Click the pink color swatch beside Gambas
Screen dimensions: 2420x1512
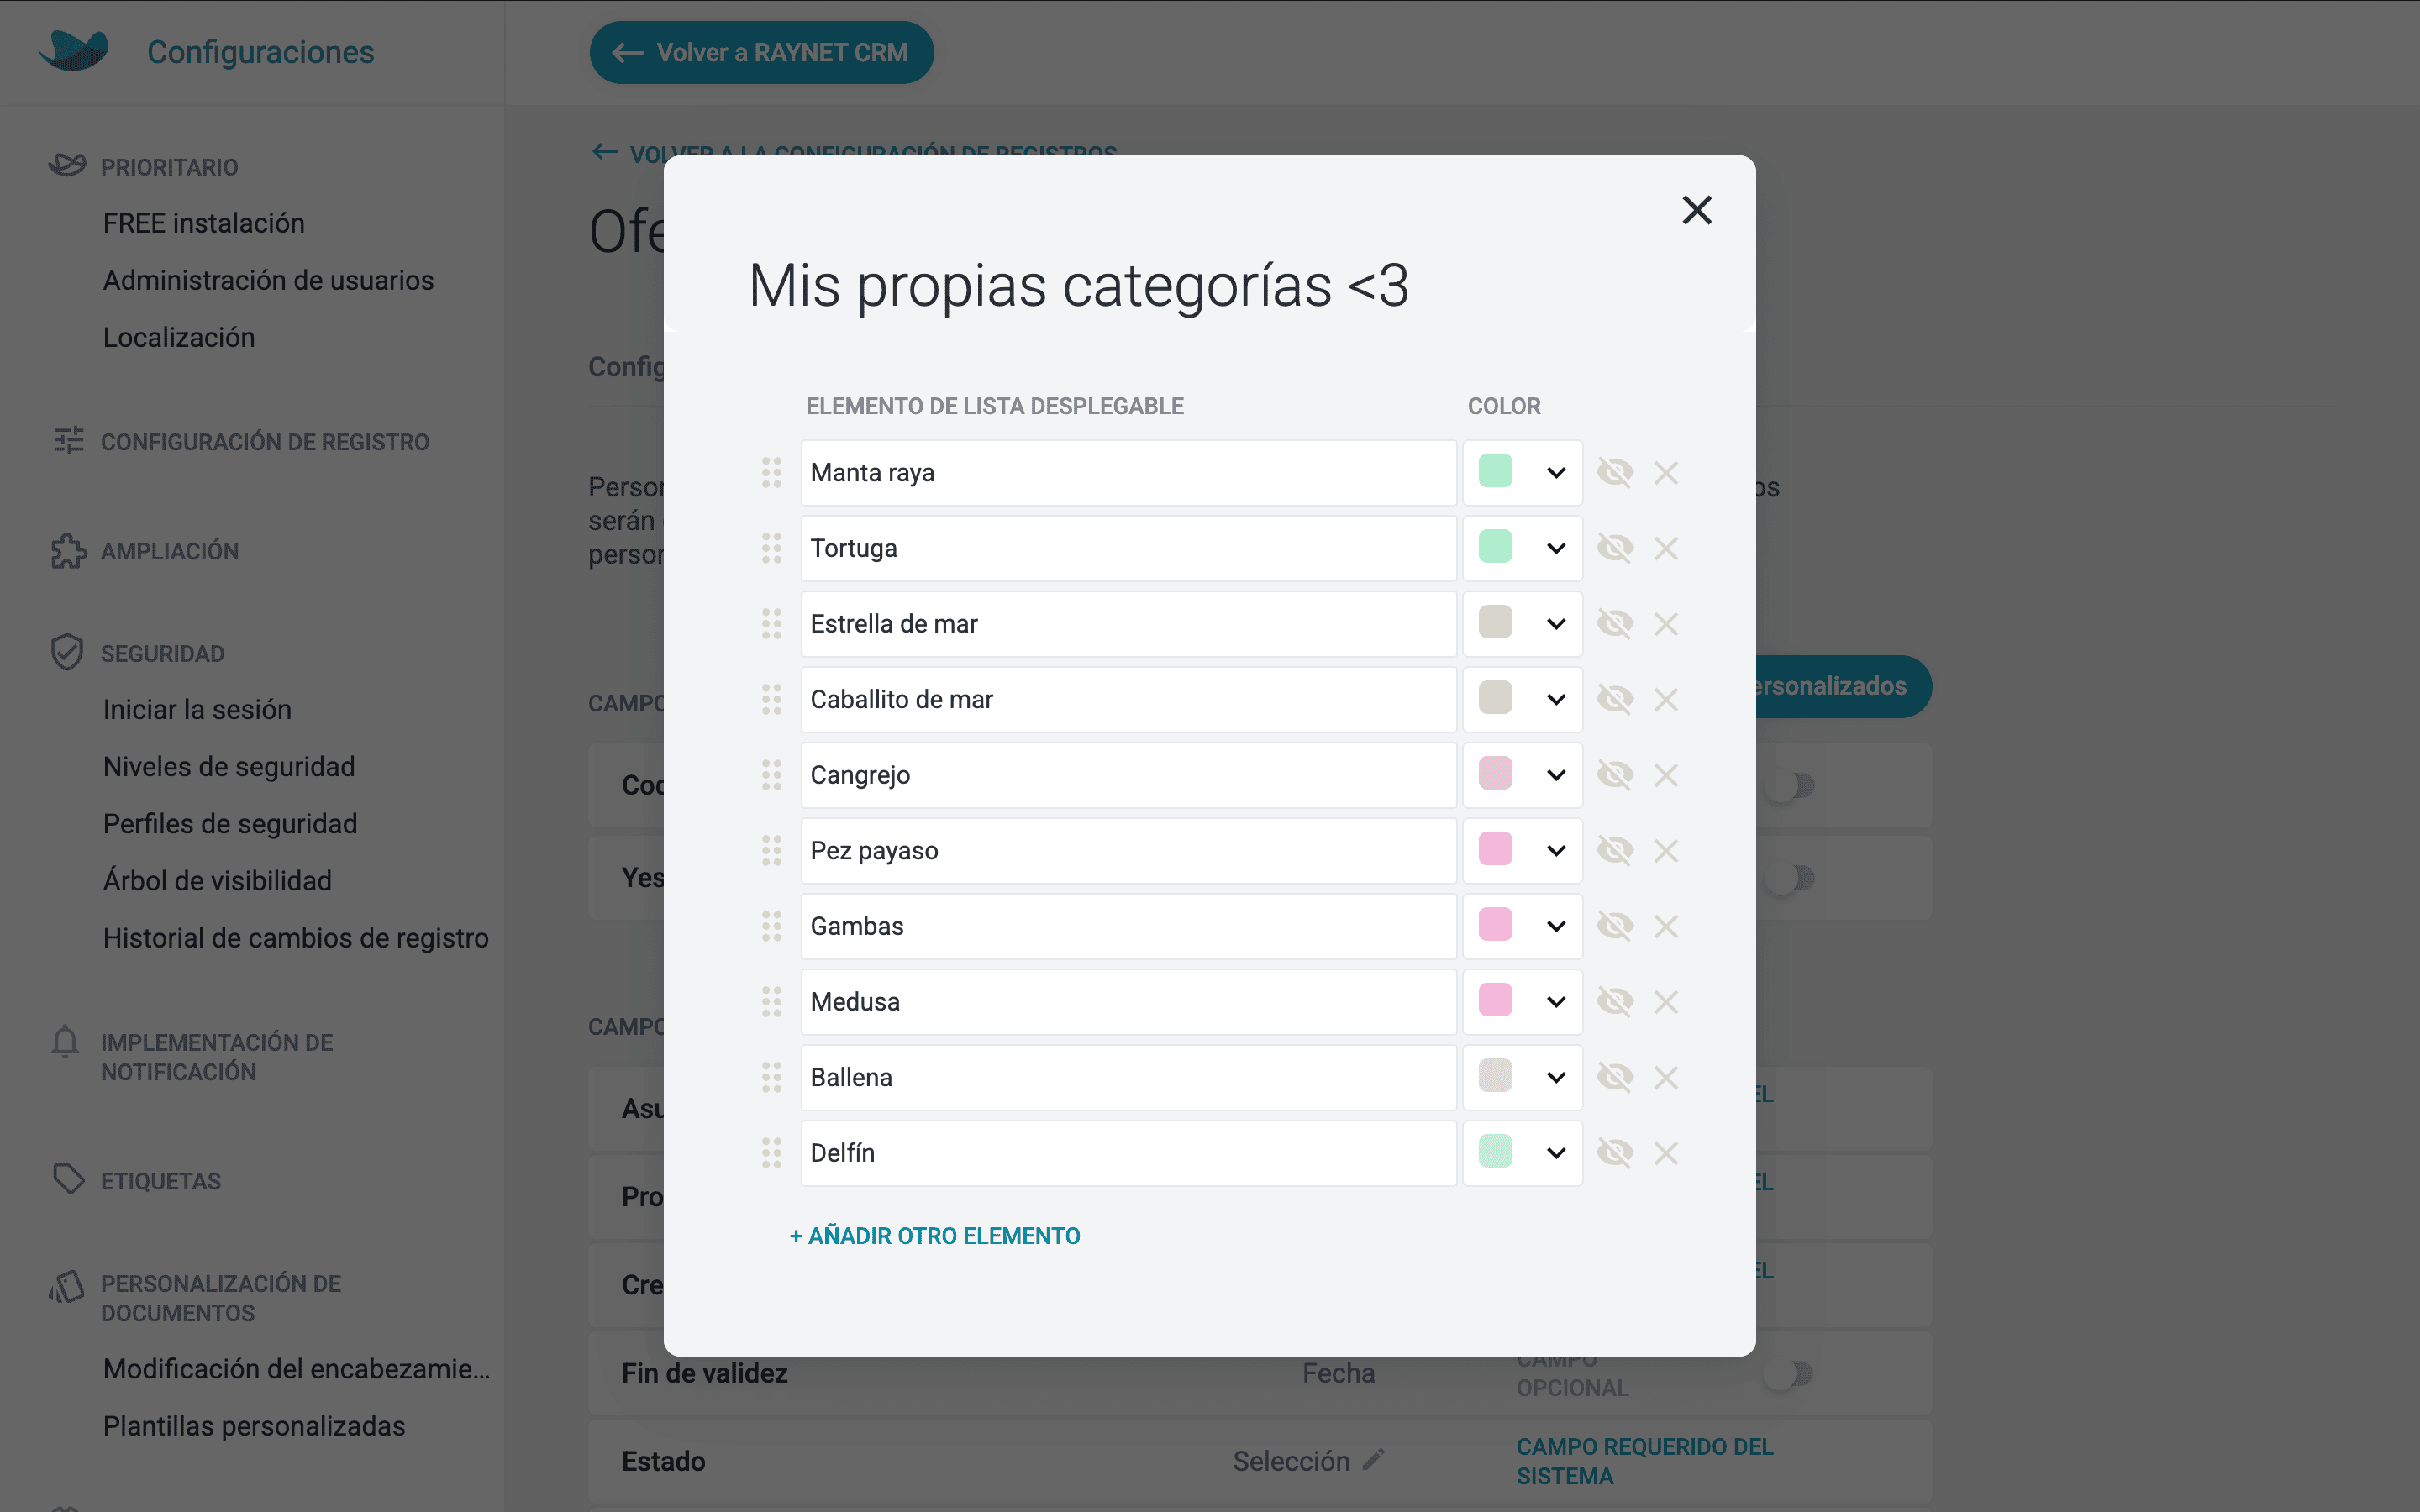pyautogui.click(x=1495, y=925)
